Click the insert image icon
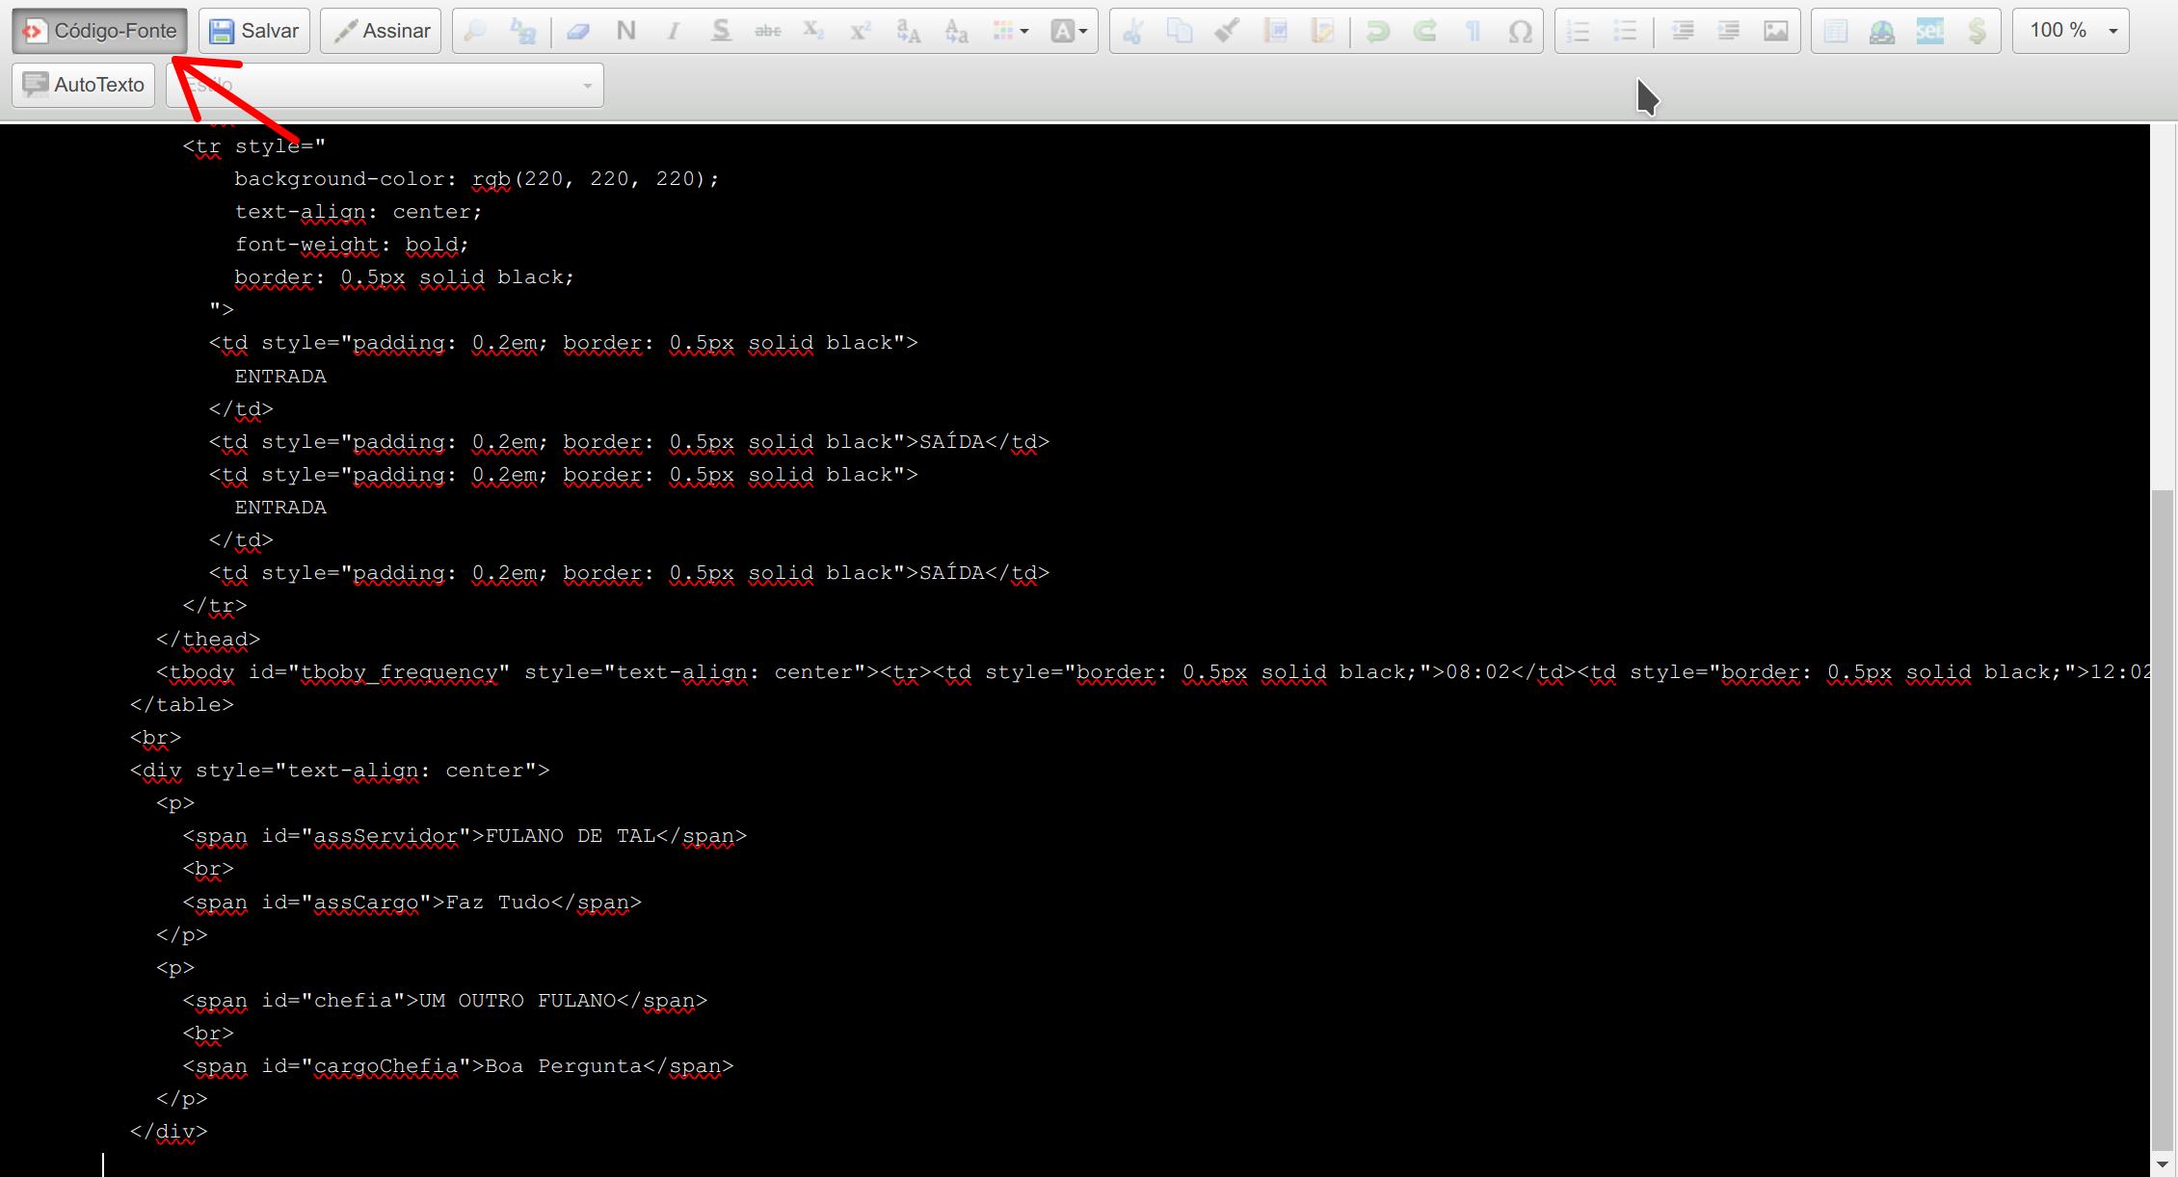The image size is (2178, 1177). pyautogui.click(x=1775, y=31)
